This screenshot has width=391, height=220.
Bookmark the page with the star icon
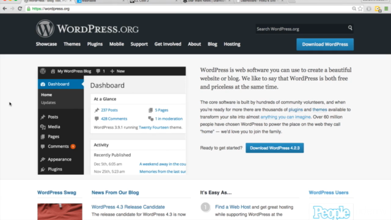click(x=360, y=9)
